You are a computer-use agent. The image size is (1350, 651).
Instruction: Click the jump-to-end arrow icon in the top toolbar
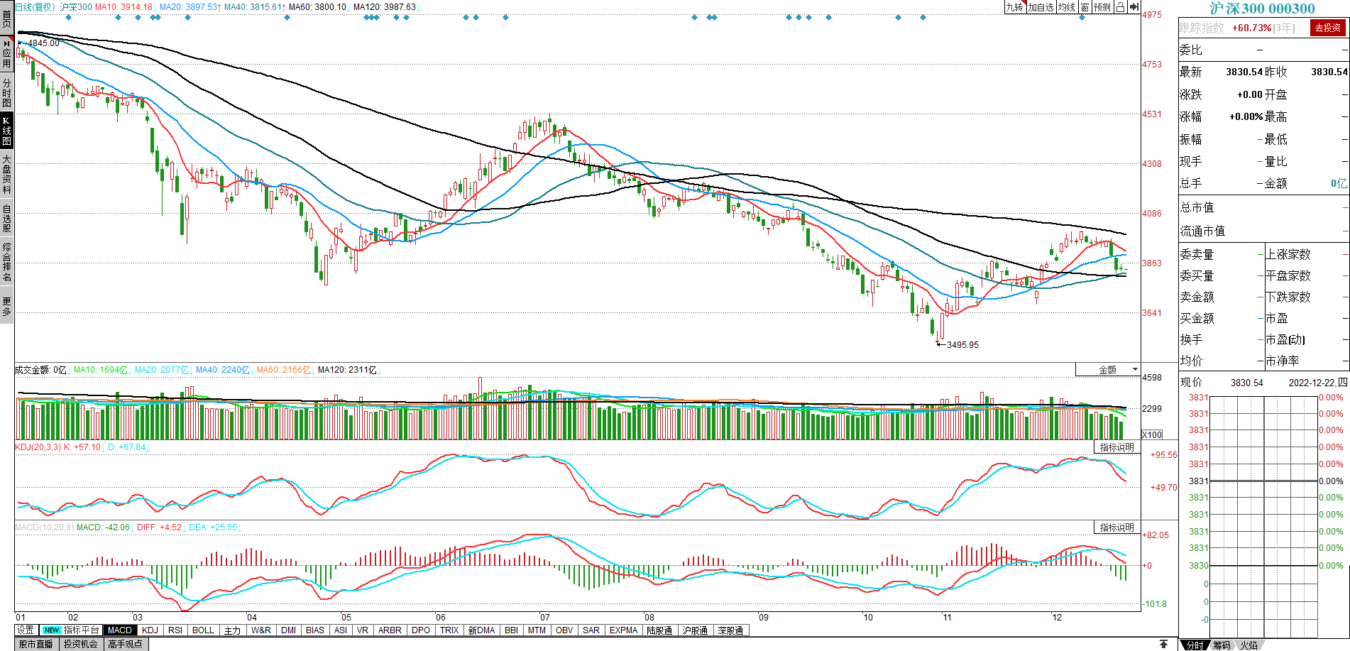[1134, 7]
